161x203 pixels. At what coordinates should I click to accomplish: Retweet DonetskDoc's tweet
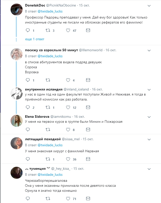(x=48, y=30)
